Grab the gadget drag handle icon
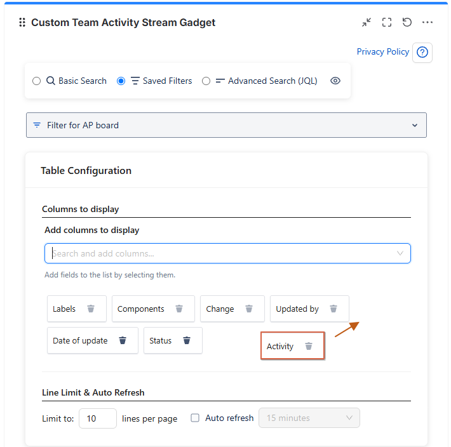Viewport: 451px width, 447px height. coord(22,22)
